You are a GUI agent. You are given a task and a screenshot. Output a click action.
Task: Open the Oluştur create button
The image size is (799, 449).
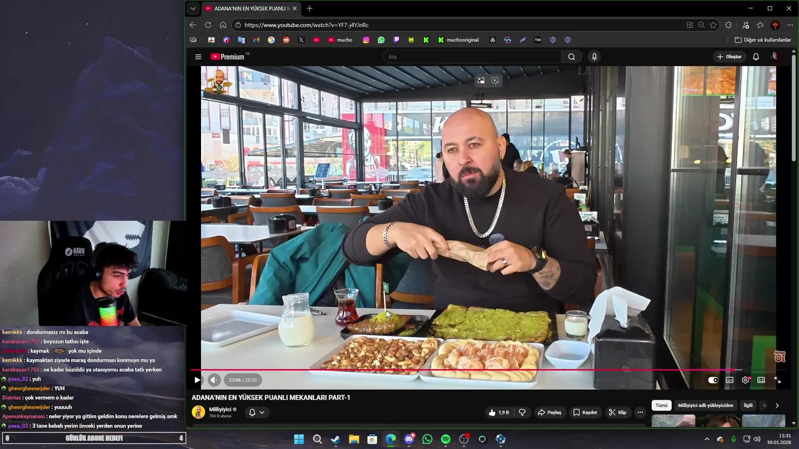click(729, 57)
